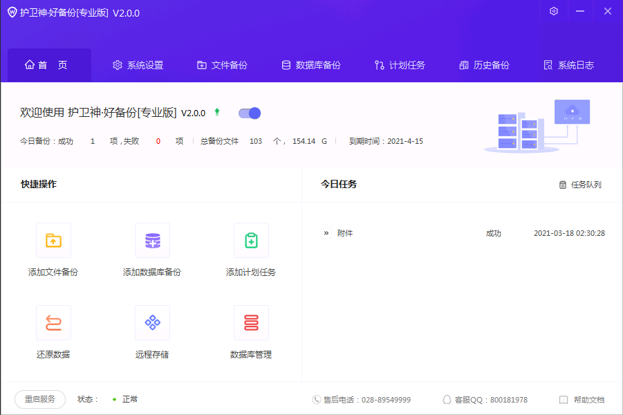Click the 客服QQ contact link

coord(485,400)
